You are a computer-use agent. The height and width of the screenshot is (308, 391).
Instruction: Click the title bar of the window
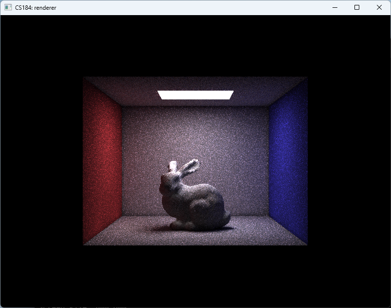195,7
